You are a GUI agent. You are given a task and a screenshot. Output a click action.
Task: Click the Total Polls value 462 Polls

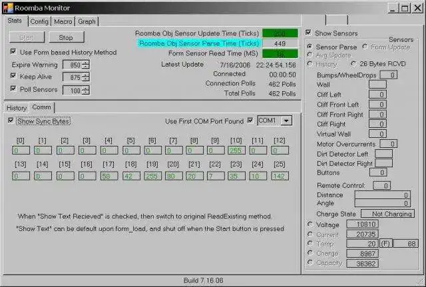pyautogui.click(x=282, y=93)
